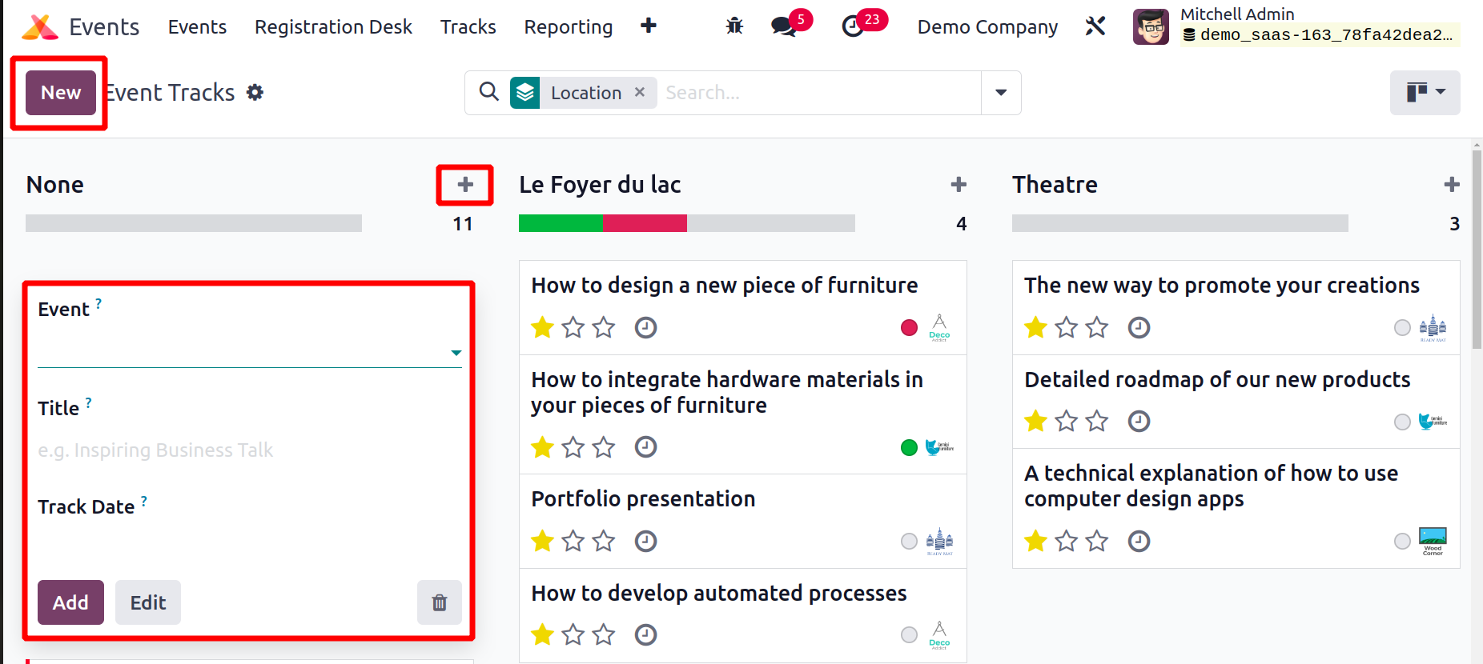This screenshot has height=664, width=1483.
Task: Open activity clock on hardware materials card
Action: (645, 446)
